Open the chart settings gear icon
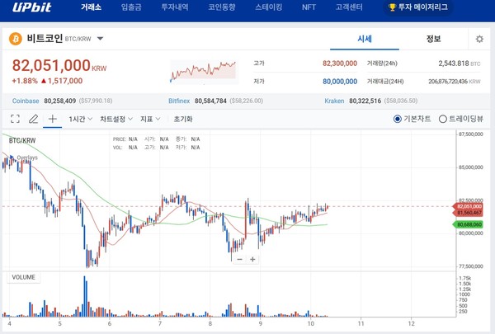 (479, 39)
